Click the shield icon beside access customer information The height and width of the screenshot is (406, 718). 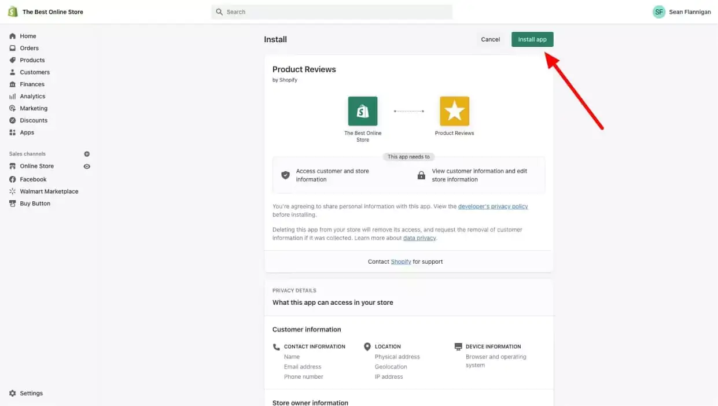click(285, 175)
